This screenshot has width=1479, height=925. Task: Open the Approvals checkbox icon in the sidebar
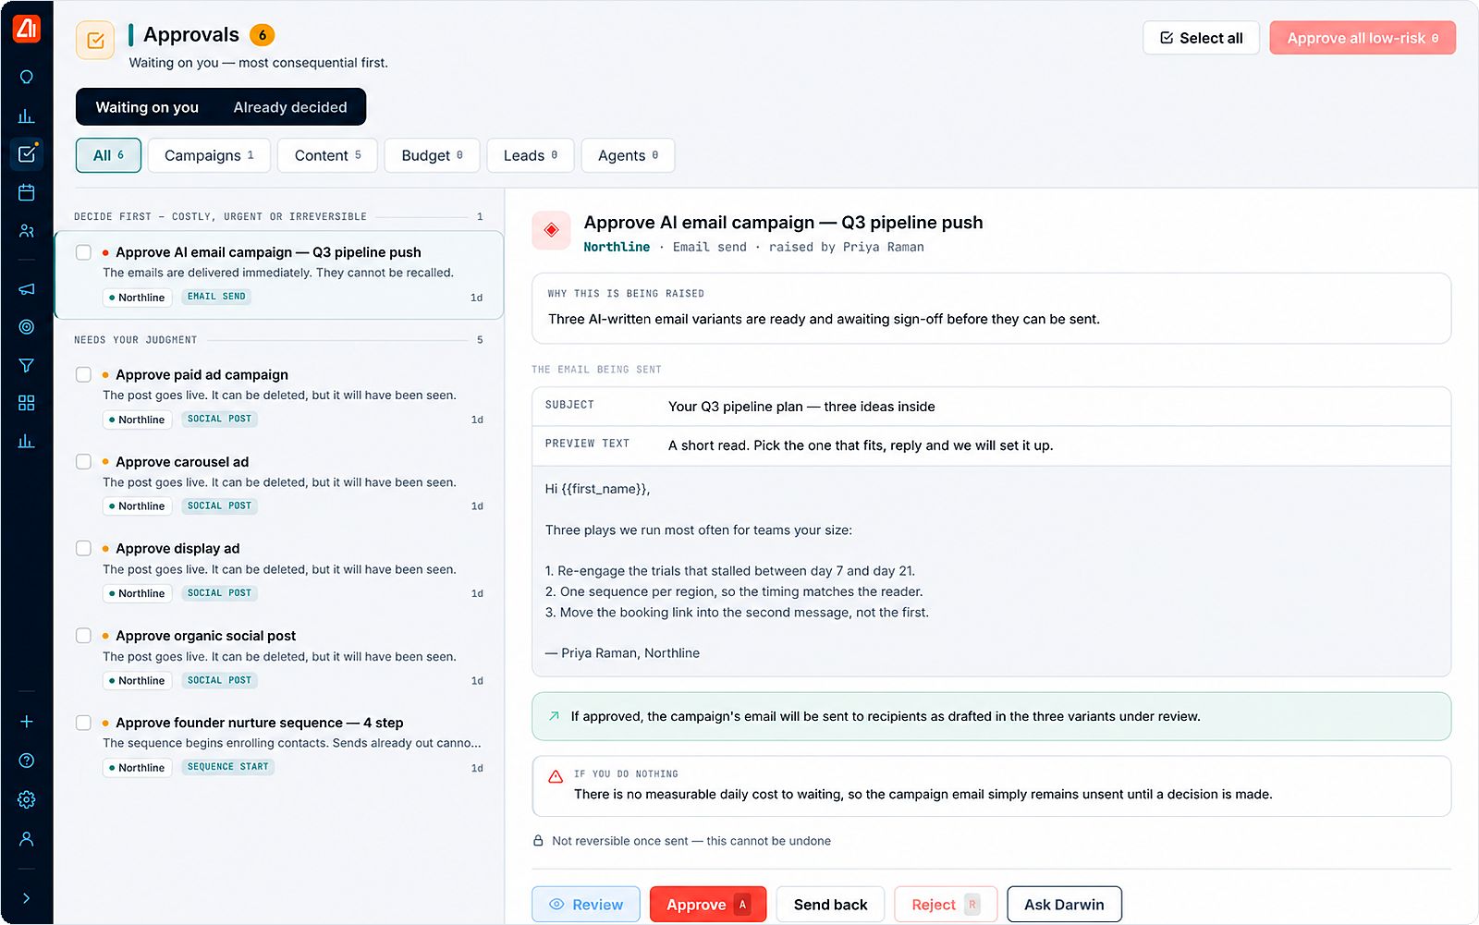(27, 153)
